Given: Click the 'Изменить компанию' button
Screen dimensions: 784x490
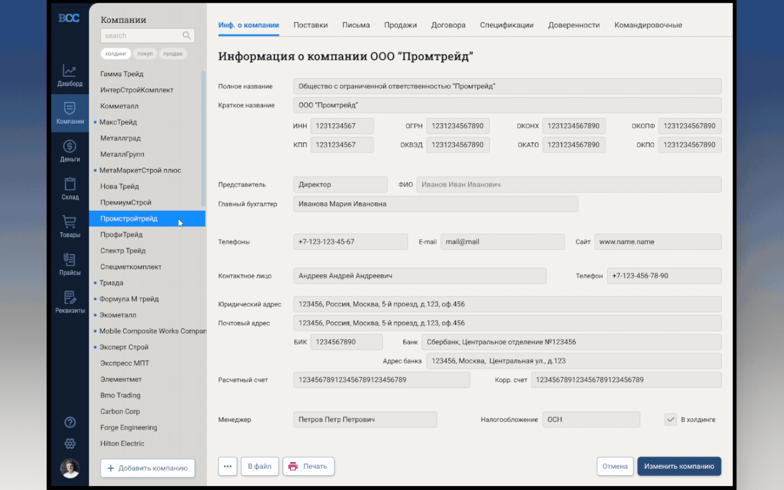Looking at the screenshot, I should pos(679,466).
